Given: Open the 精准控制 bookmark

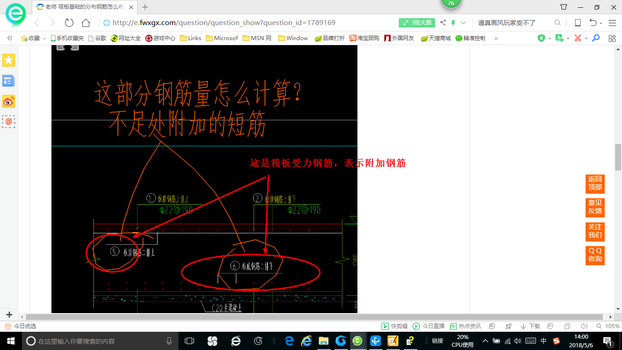Looking at the screenshot, I should (x=470, y=38).
